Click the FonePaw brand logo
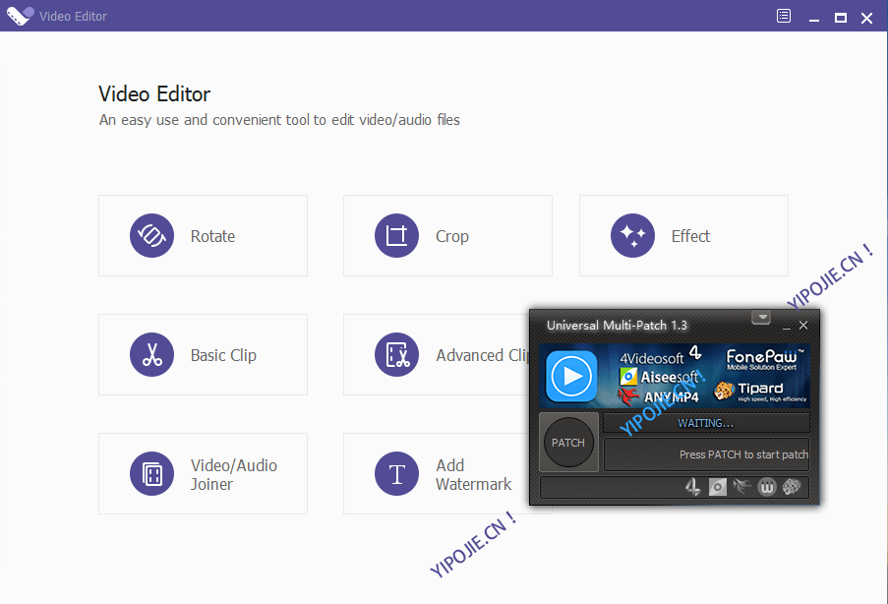 764,359
